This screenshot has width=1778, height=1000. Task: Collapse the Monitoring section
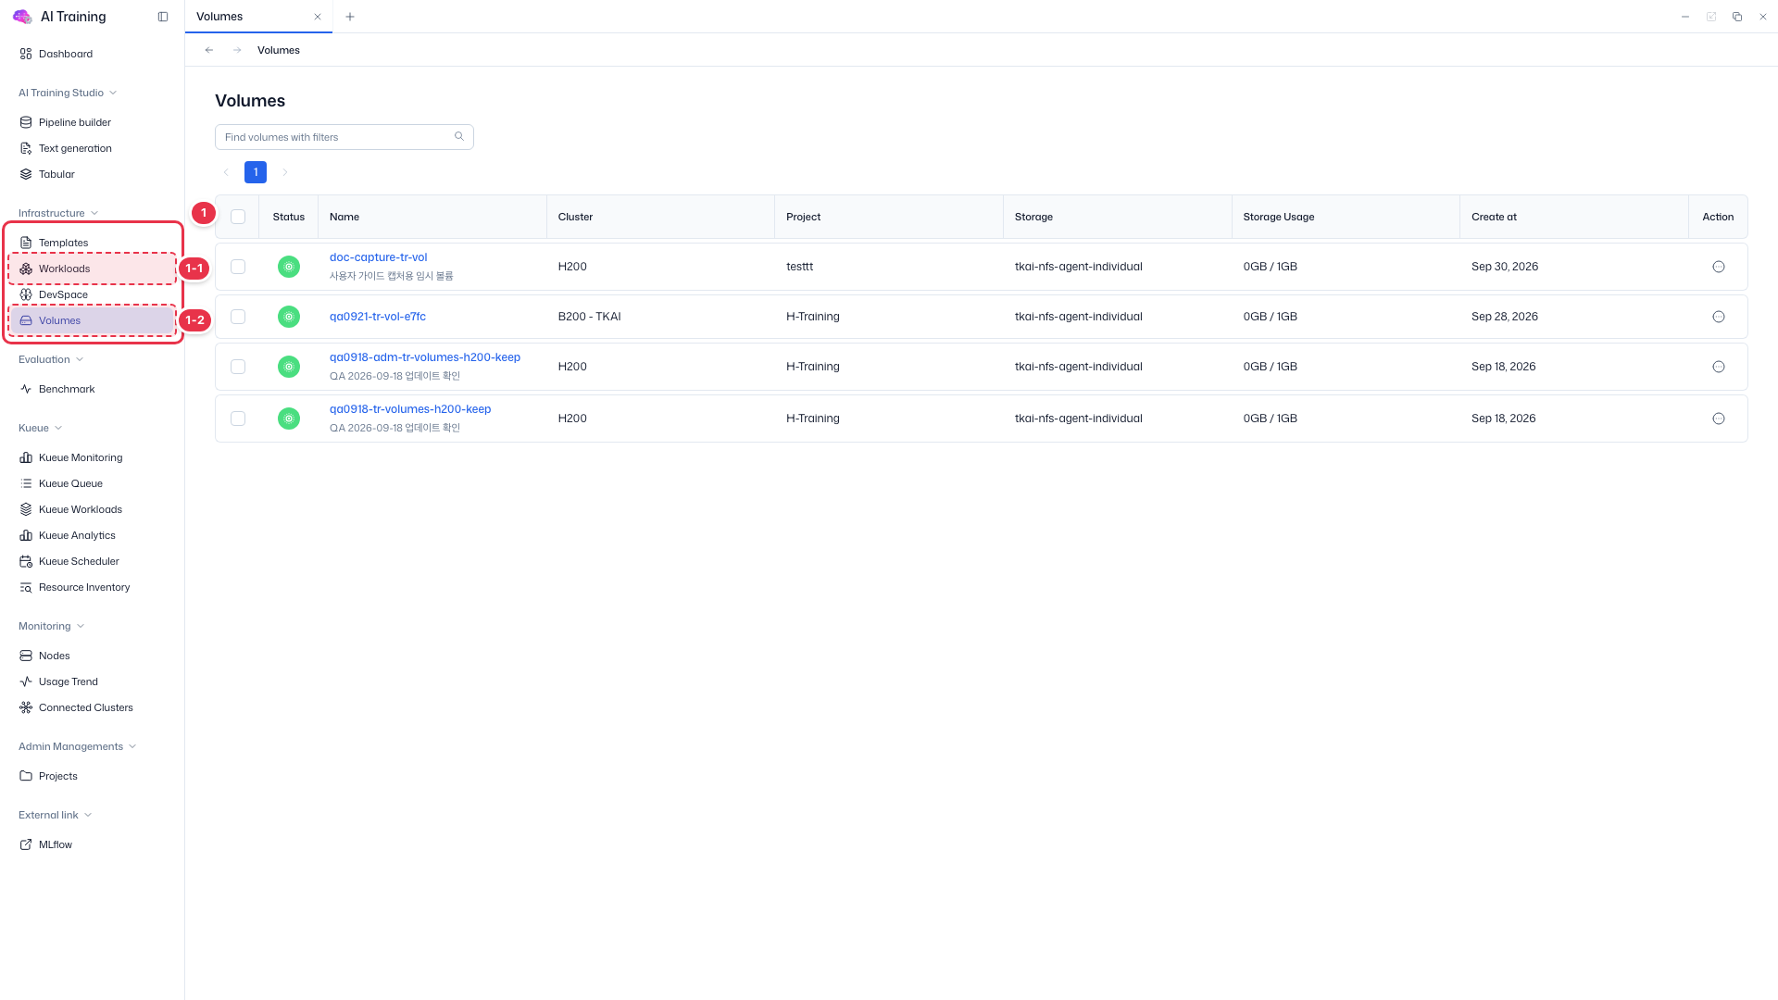(52, 626)
